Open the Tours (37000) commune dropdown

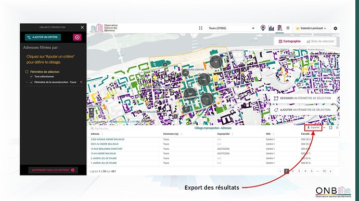tap(232, 28)
